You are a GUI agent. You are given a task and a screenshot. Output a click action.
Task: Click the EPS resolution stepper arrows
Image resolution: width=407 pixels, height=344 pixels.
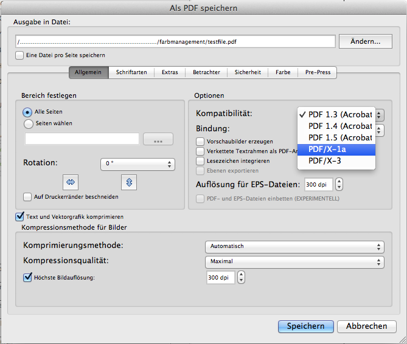click(x=339, y=184)
